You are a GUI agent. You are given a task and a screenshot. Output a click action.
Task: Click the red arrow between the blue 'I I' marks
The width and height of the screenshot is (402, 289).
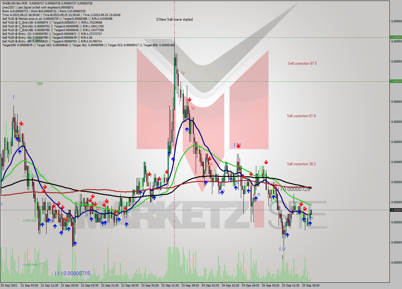pyautogui.click(x=238, y=145)
